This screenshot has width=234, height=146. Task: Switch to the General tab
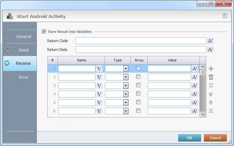[x=20, y=36]
